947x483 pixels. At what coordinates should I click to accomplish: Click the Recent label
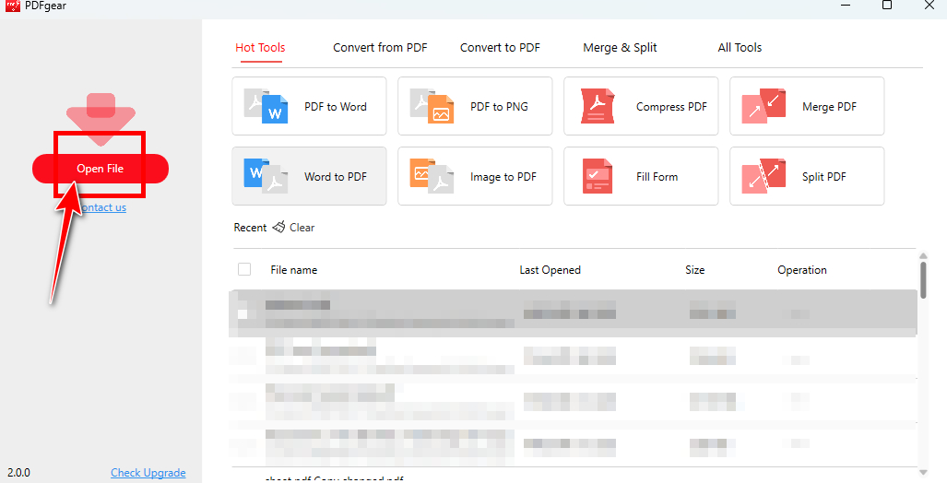[x=250, y=228]
